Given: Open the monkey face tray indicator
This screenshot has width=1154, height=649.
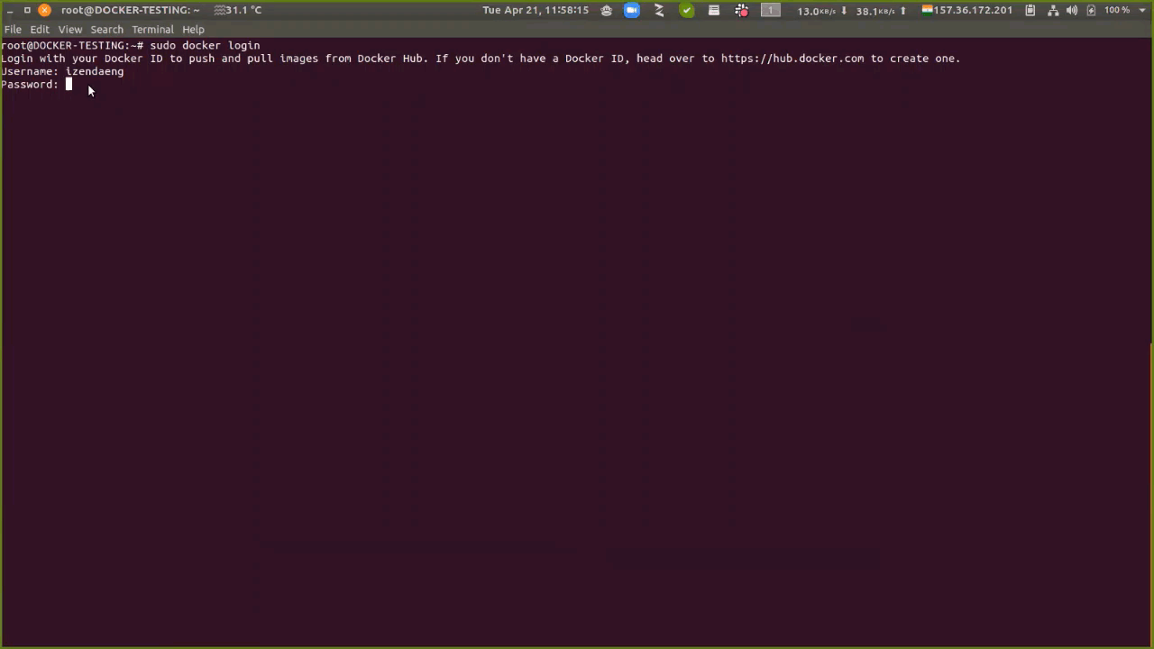Looking at the screenshot, I should click(606, 10).
